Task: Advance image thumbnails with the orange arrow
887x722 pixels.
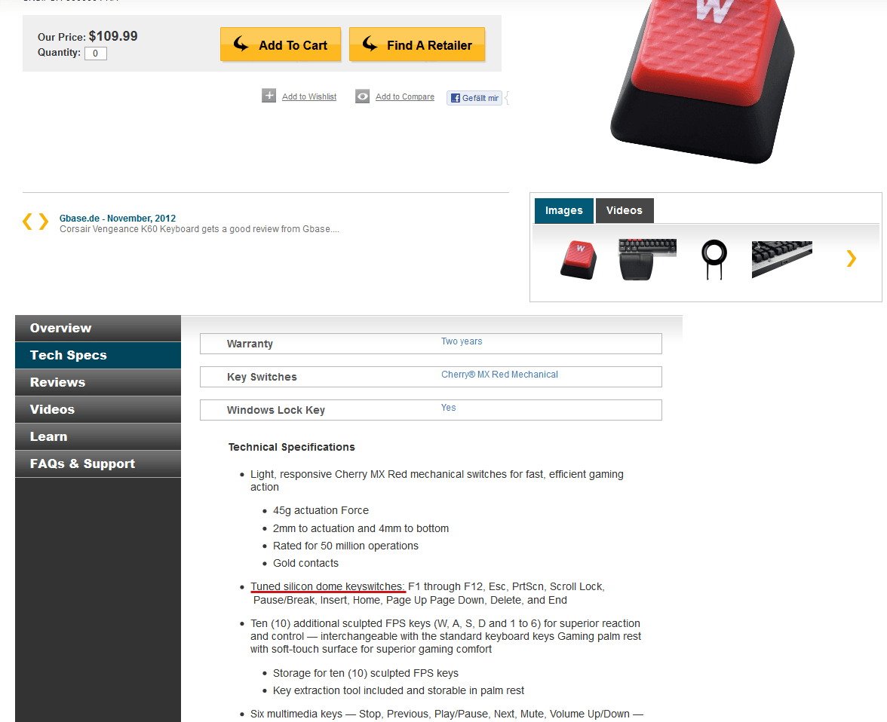Action: 852,259
